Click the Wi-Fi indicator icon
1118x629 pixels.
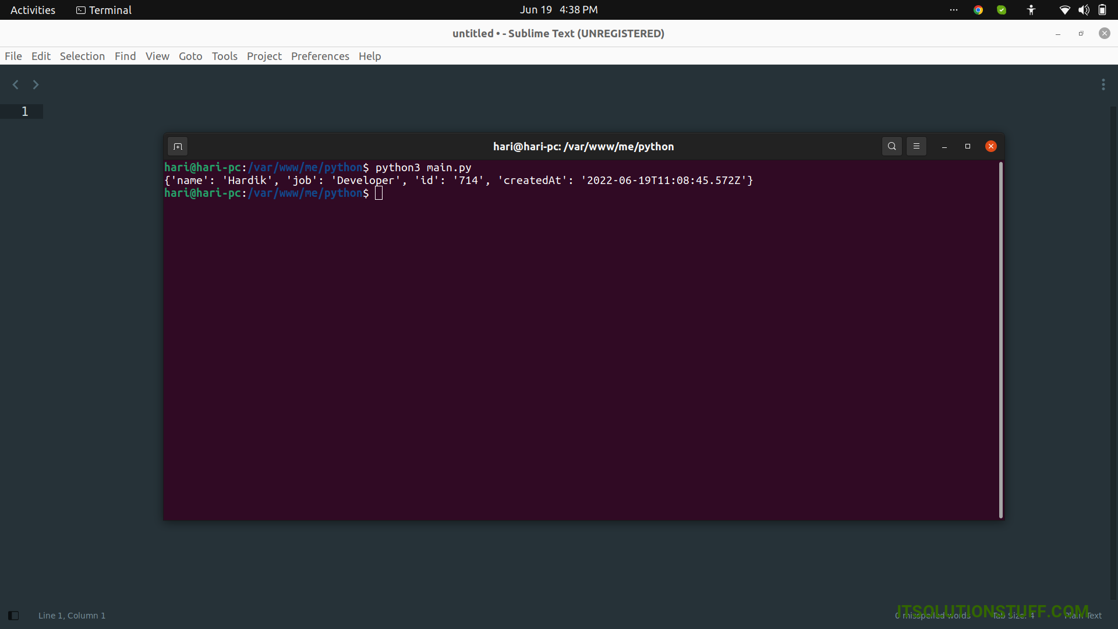click(1065, 9)
